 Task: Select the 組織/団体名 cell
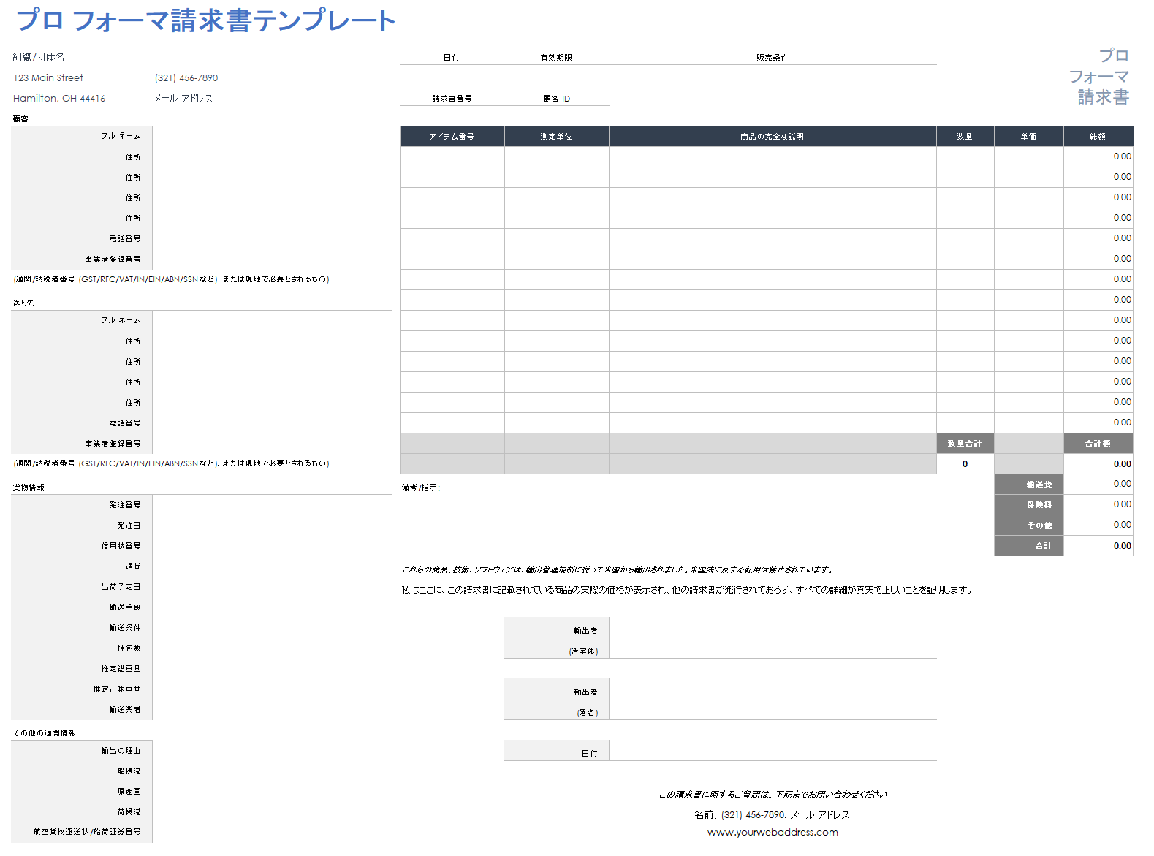coord(39,57)
